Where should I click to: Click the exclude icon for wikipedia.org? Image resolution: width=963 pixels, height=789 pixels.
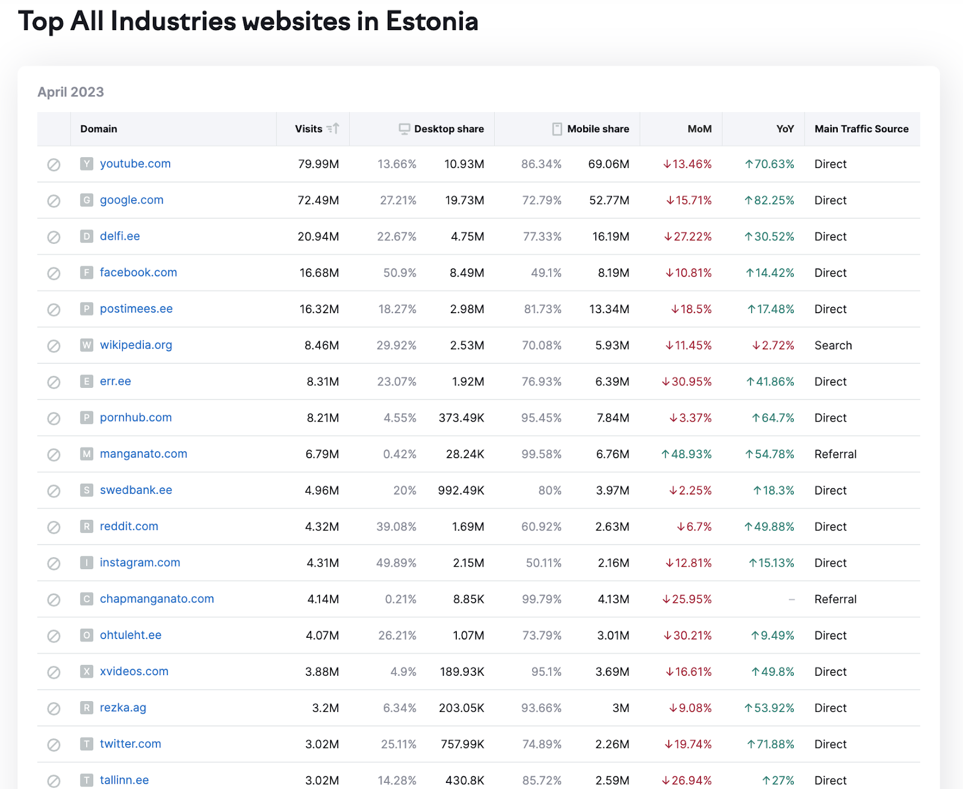[54, 346]
